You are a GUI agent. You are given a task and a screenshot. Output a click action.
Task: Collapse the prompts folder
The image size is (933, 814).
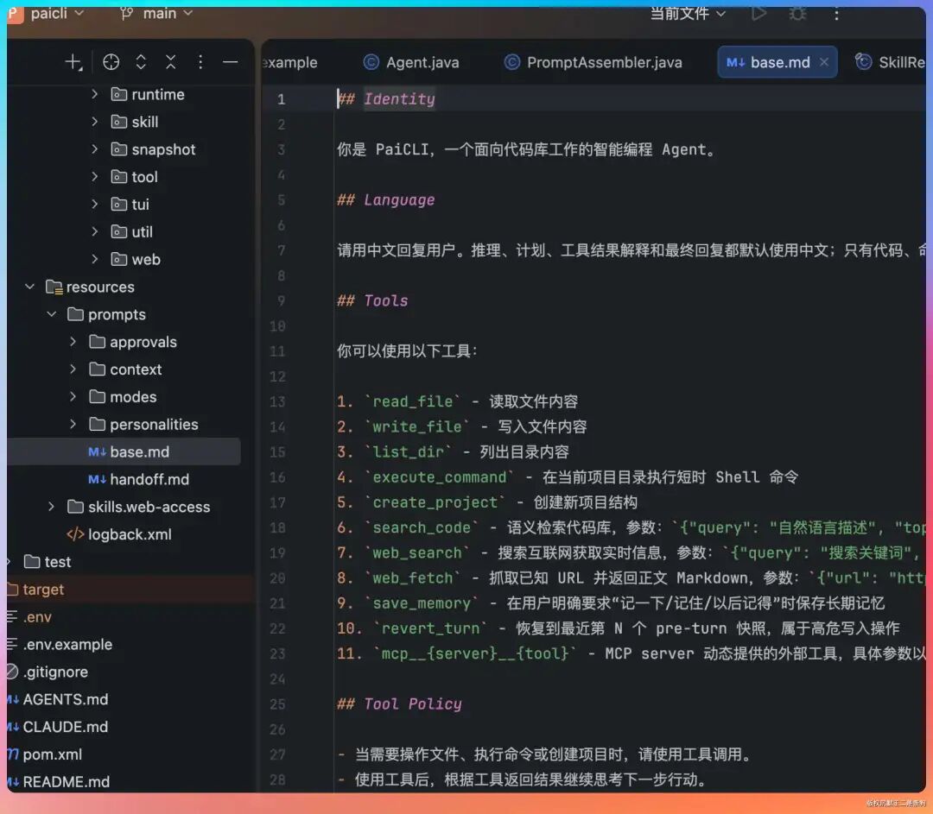pos(52,314)
